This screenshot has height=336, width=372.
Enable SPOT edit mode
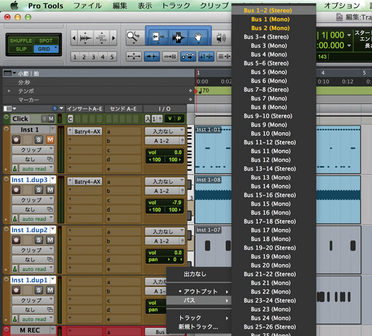point(46,41)
